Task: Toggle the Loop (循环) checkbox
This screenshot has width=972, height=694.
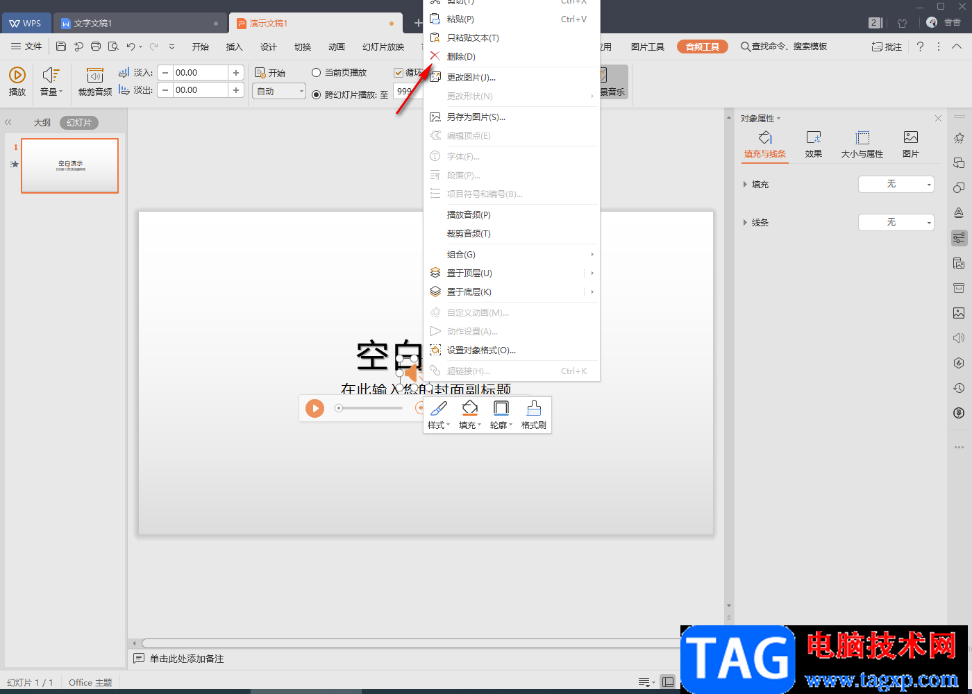Action: pyautogui.click(x=399, y=73)
